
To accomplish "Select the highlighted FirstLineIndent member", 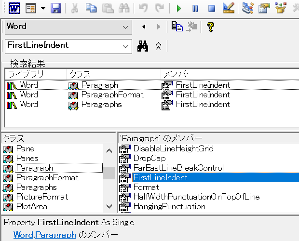I will 216,177.
